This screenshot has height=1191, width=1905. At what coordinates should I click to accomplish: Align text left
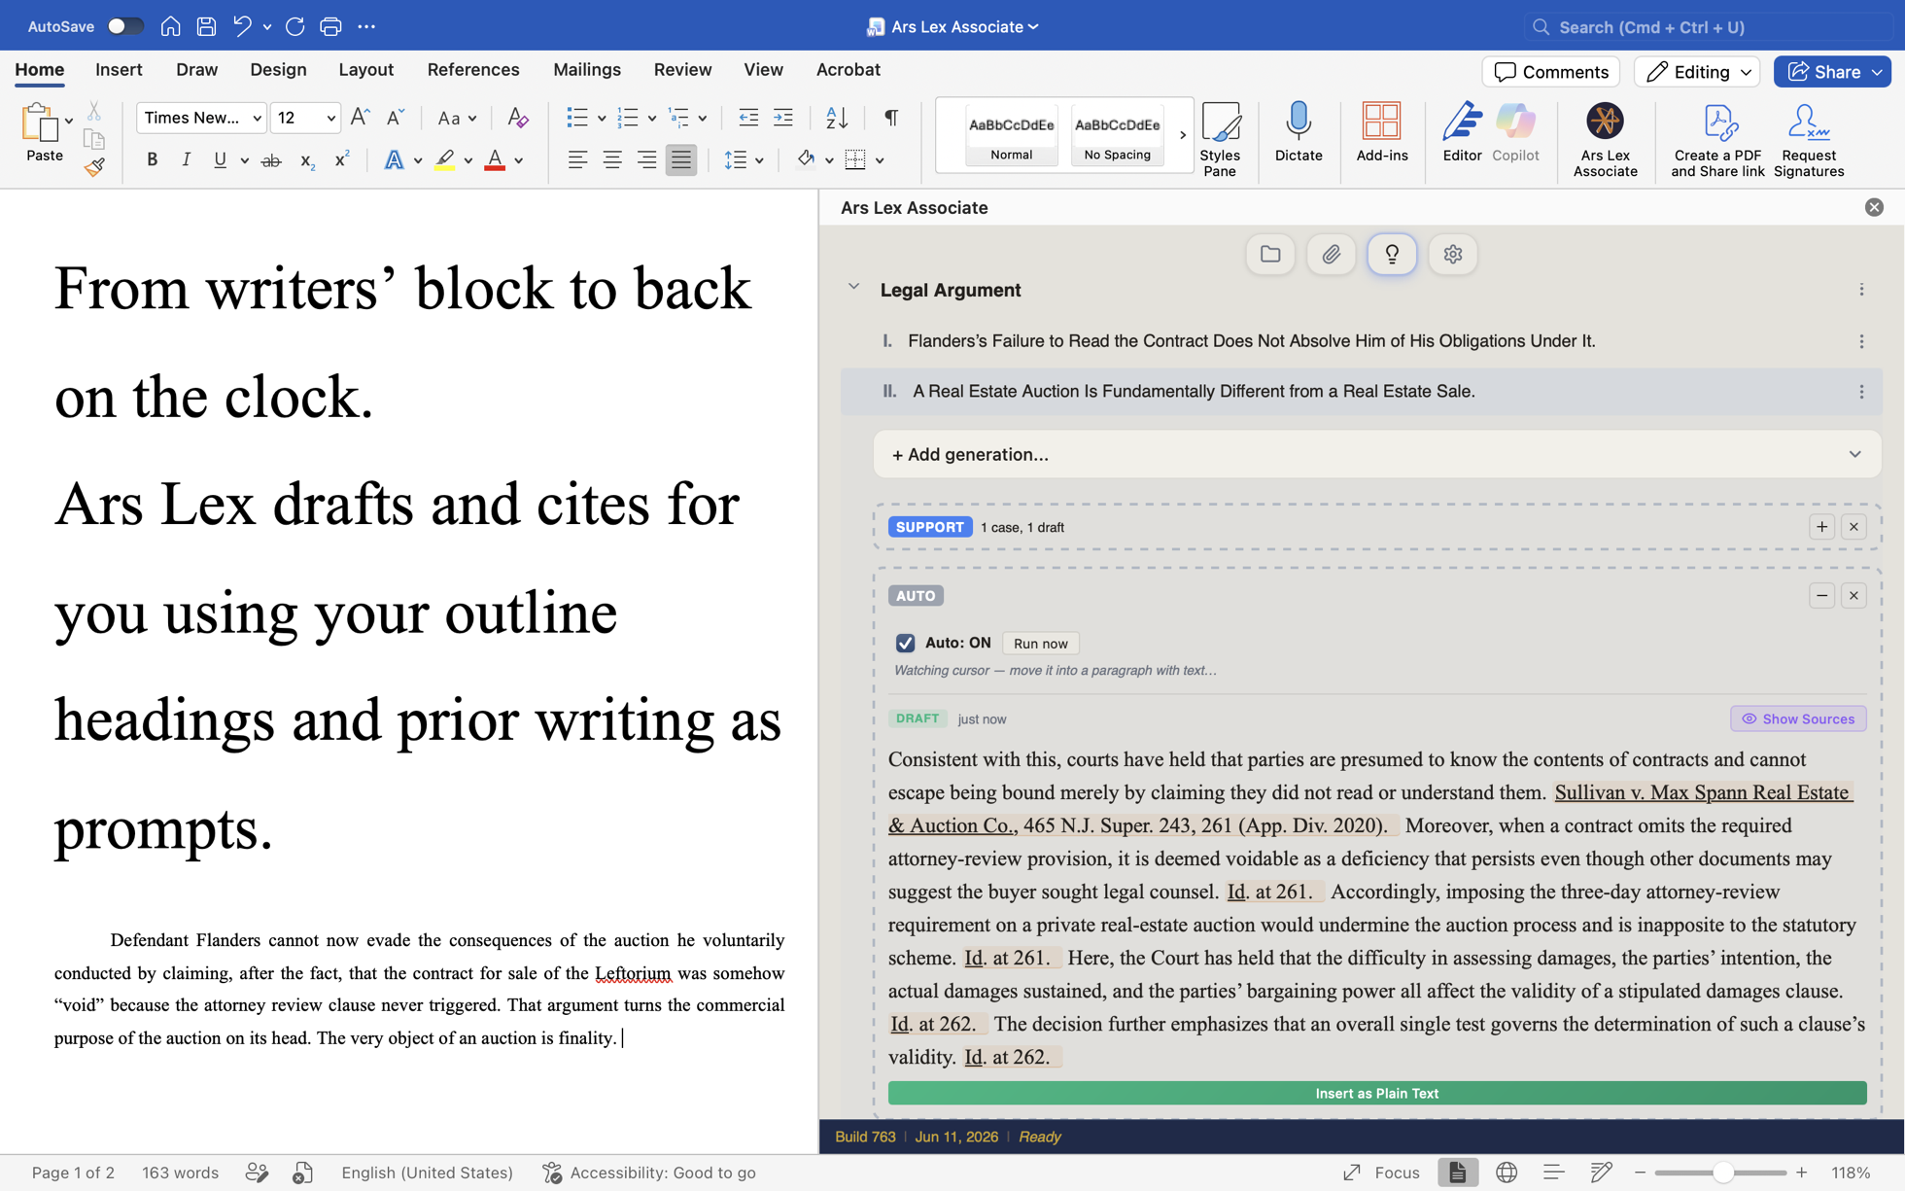(x=577, y=160)
